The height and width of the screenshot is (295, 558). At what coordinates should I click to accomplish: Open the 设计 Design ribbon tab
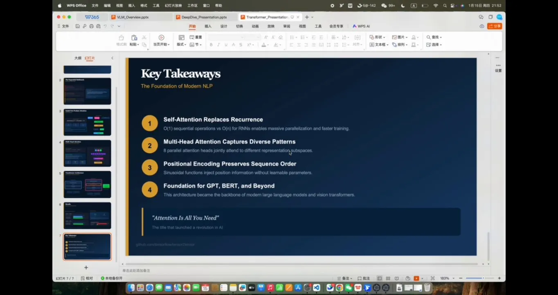[x=224, y=26]
